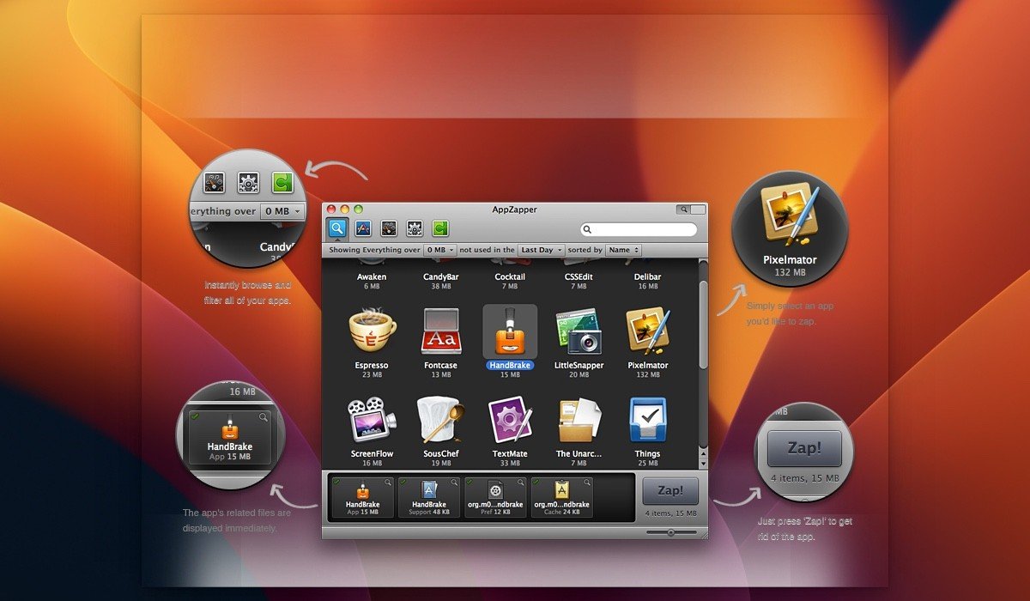Select the magnifier search view toolbar icon
The width and height of the screenshot is (1030, 601).
pos(336,228)
